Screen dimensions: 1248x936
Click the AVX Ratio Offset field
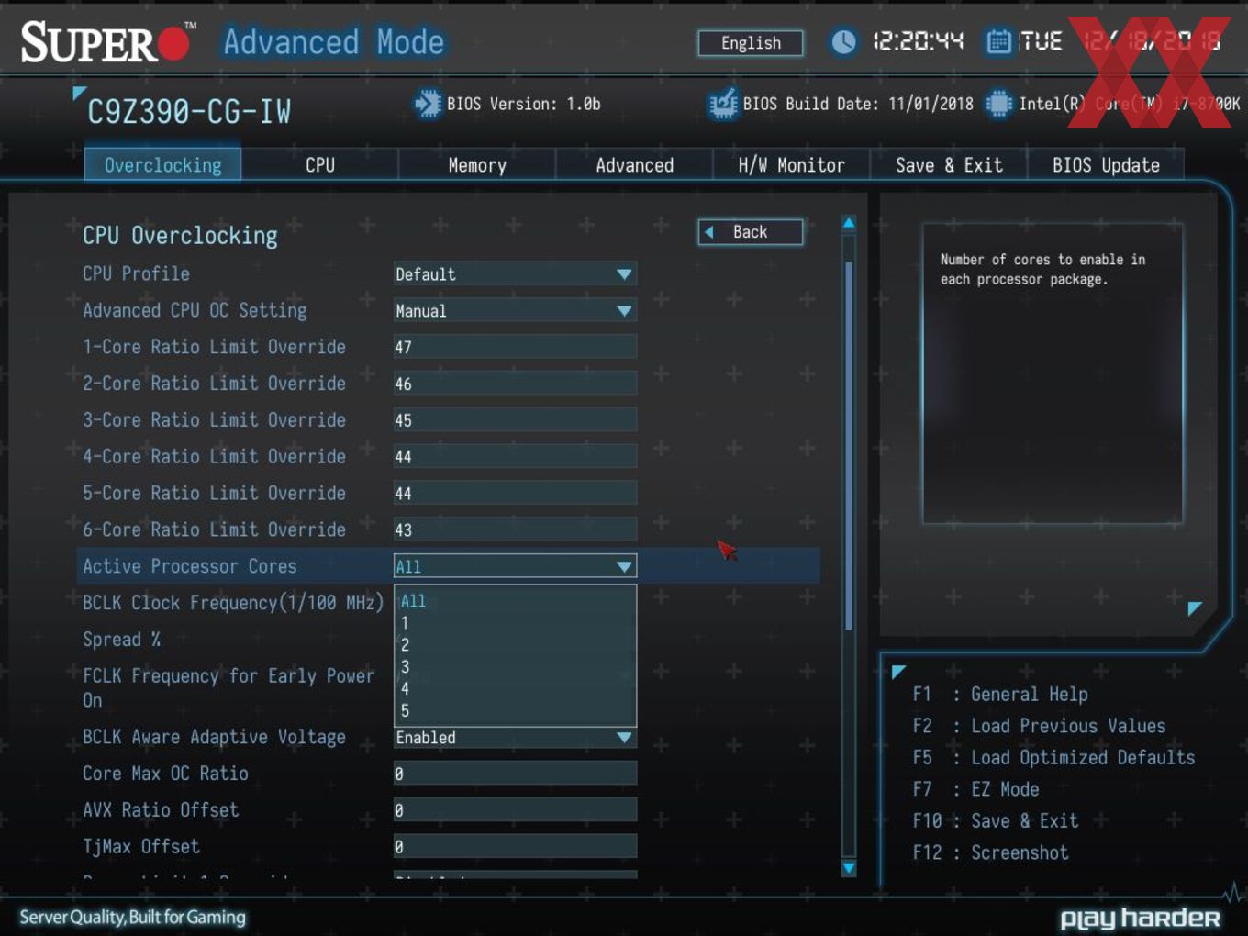click(x=515, y=810)
